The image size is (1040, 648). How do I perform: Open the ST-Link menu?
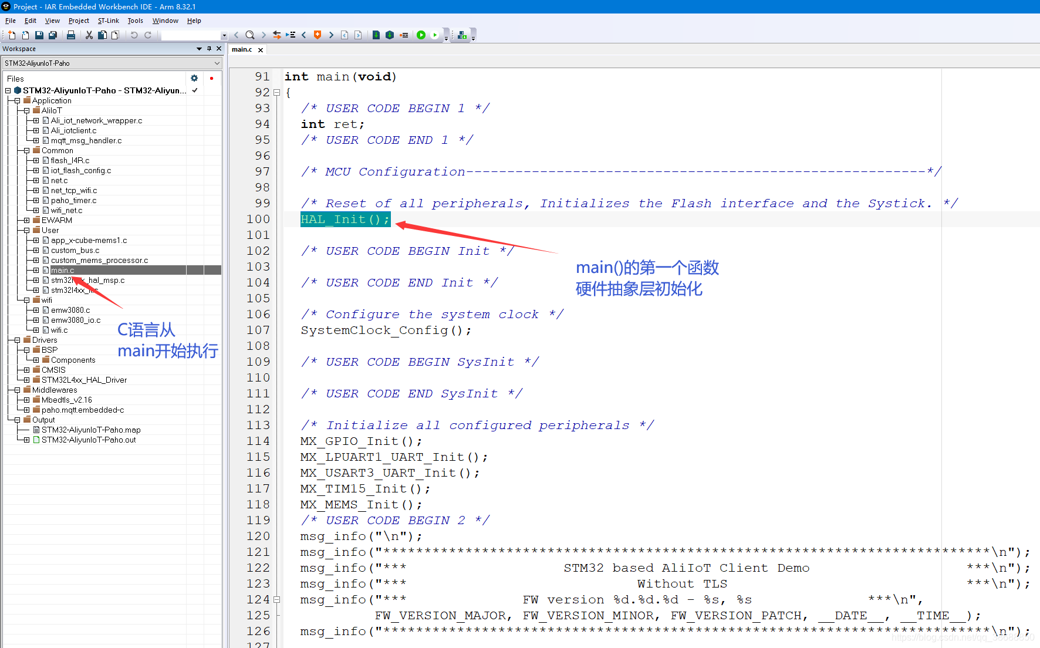click(109, 21)
